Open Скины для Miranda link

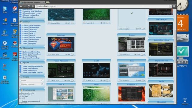pyautogui.click(x=31, y=39)
